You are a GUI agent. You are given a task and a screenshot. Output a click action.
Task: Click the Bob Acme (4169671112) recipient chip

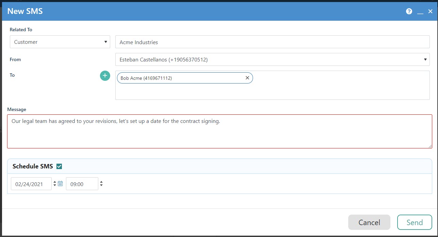pos(185,78)
